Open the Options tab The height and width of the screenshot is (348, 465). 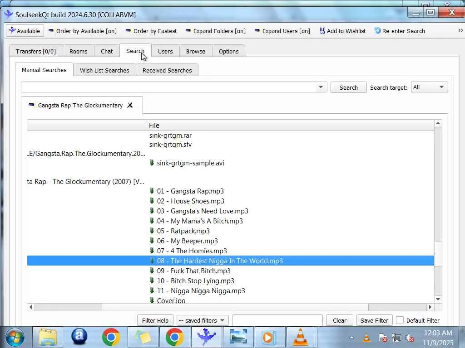[229, 51]
